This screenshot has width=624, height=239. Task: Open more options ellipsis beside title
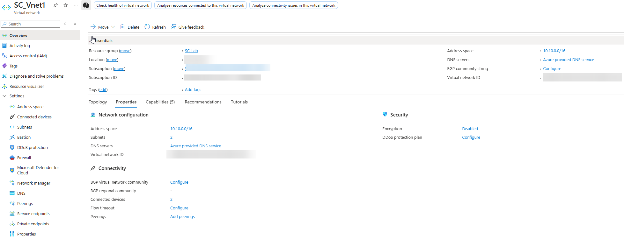[x=76, y=5]
